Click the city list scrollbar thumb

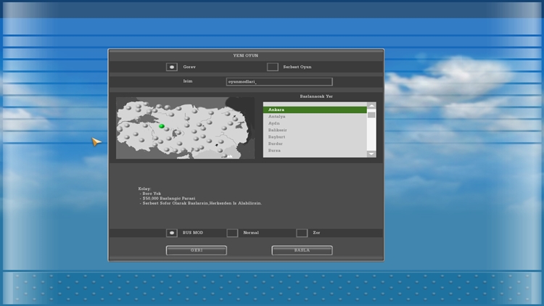(371, 115)
